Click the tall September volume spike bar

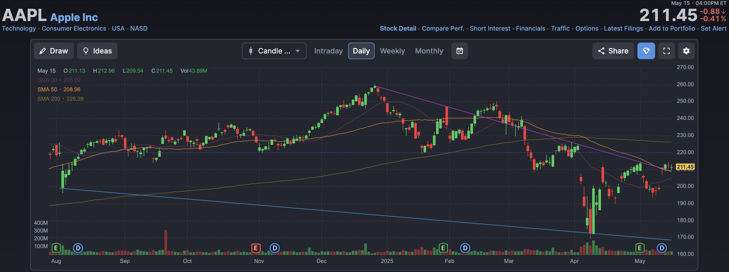(x=165, y=242)
